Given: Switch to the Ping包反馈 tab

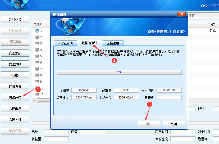Looking at the screenshot, I should (x=65, y=43).
